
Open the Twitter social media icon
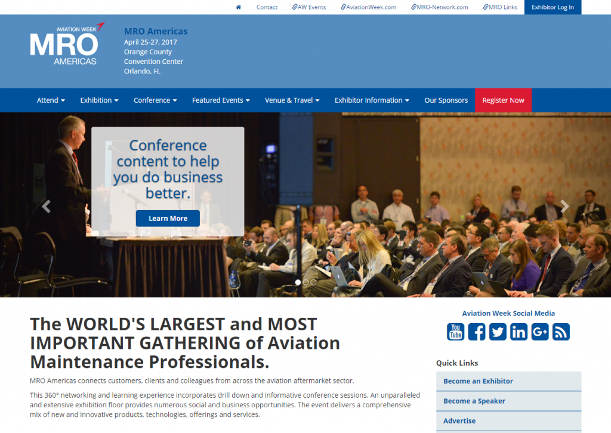tap(498, 332)
